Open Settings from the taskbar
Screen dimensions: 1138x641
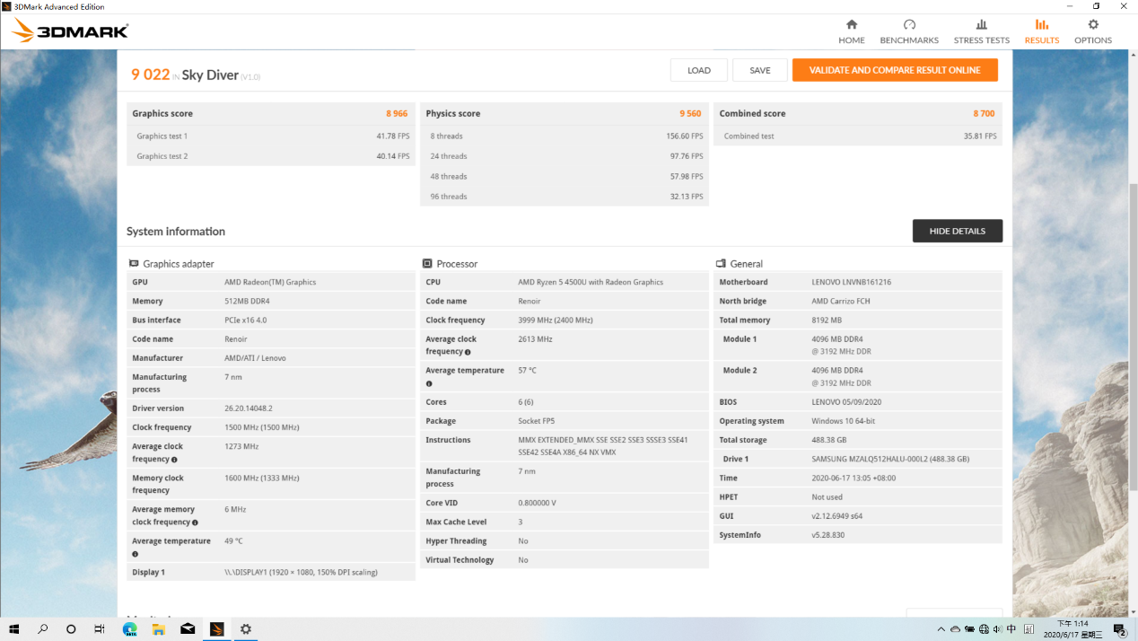click(246, 629)
